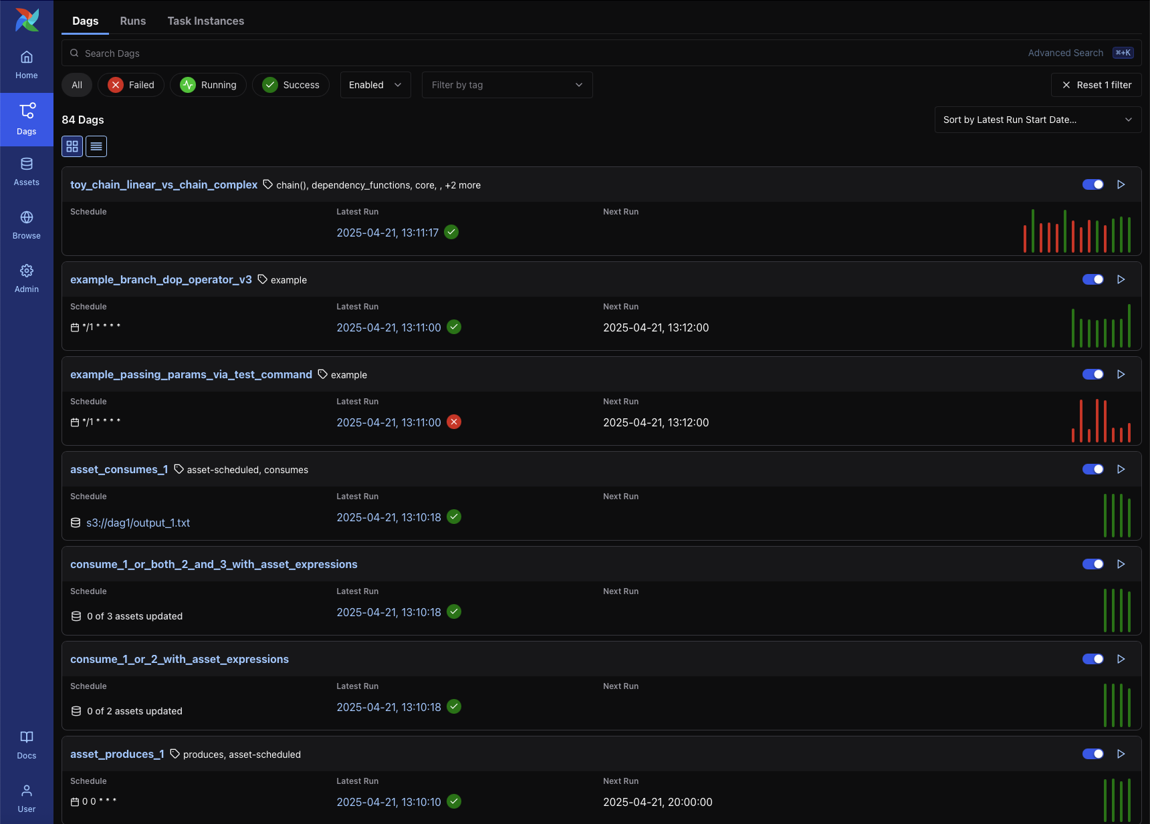The image size is (1150, 824).
Task: Pause the example_branch_dop_operator_v3 DAG
Action: [x=1093, y=279]
